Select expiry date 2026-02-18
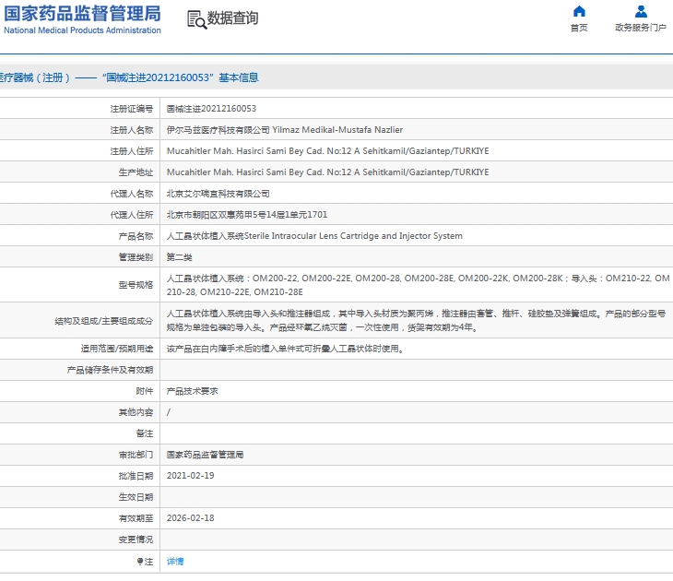The height and width of the screenshot is (581, 673). pyautogui.click(x=190, y=518)
